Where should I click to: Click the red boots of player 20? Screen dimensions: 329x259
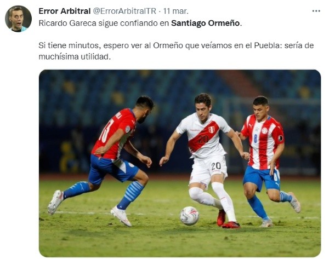tap(228, 220)
